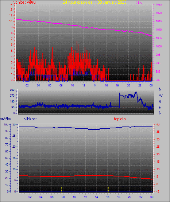This screenshot has height=202, width=170.
Task: Click the 985 value on the pressure axis
Action: point(158,71)
